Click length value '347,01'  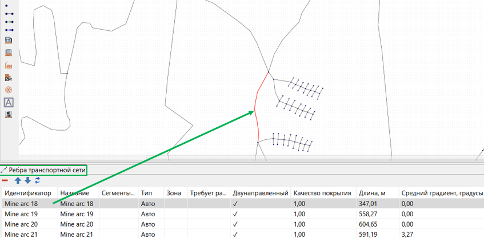tap(367, 204)
